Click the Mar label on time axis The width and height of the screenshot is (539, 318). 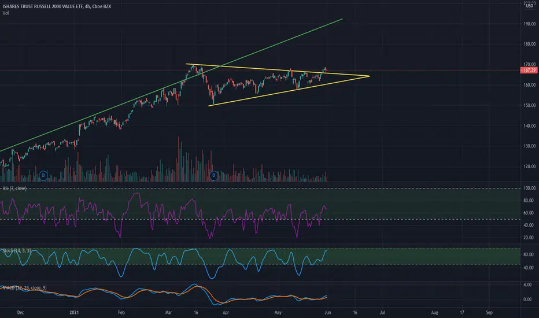168,312
